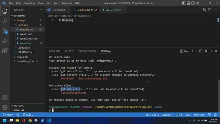
Task: Click lectures in the breadcrumb path
Action: (65, 16)
